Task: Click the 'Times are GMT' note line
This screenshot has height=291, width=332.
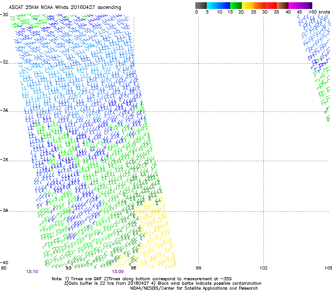Action: coord(142,279)
